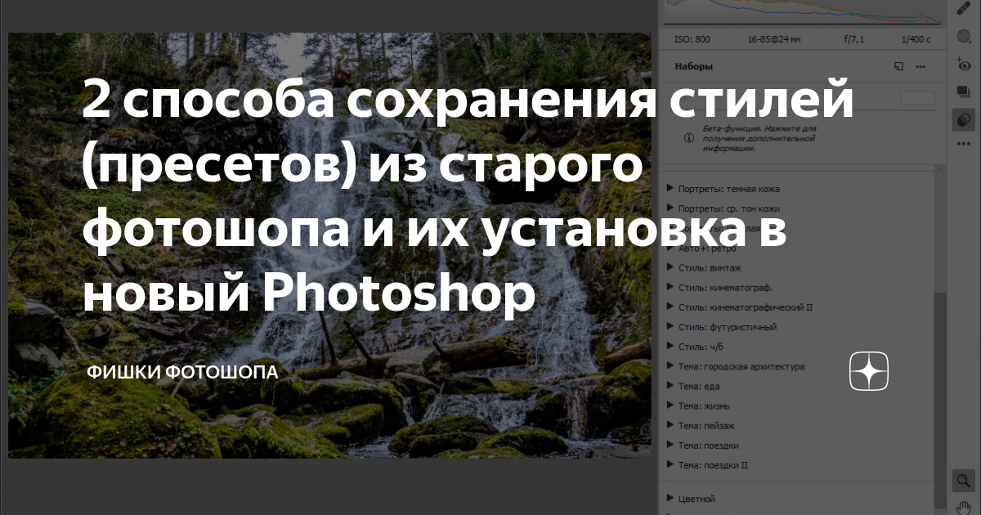Expand the Авто+: ретро preset group
The height and width of the screenshot is (515, 981).
click(x=671, y=248)
